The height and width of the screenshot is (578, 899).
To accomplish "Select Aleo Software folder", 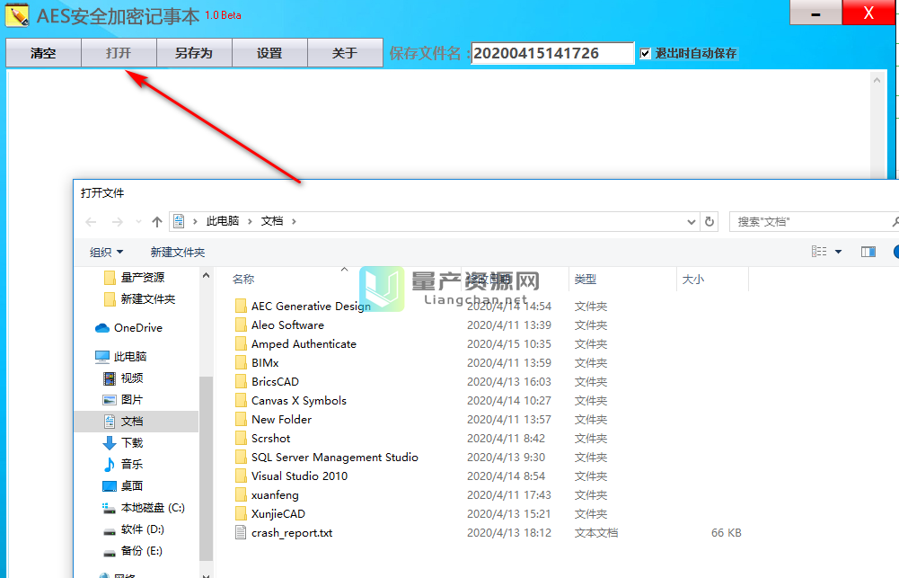I will point(287,325).
